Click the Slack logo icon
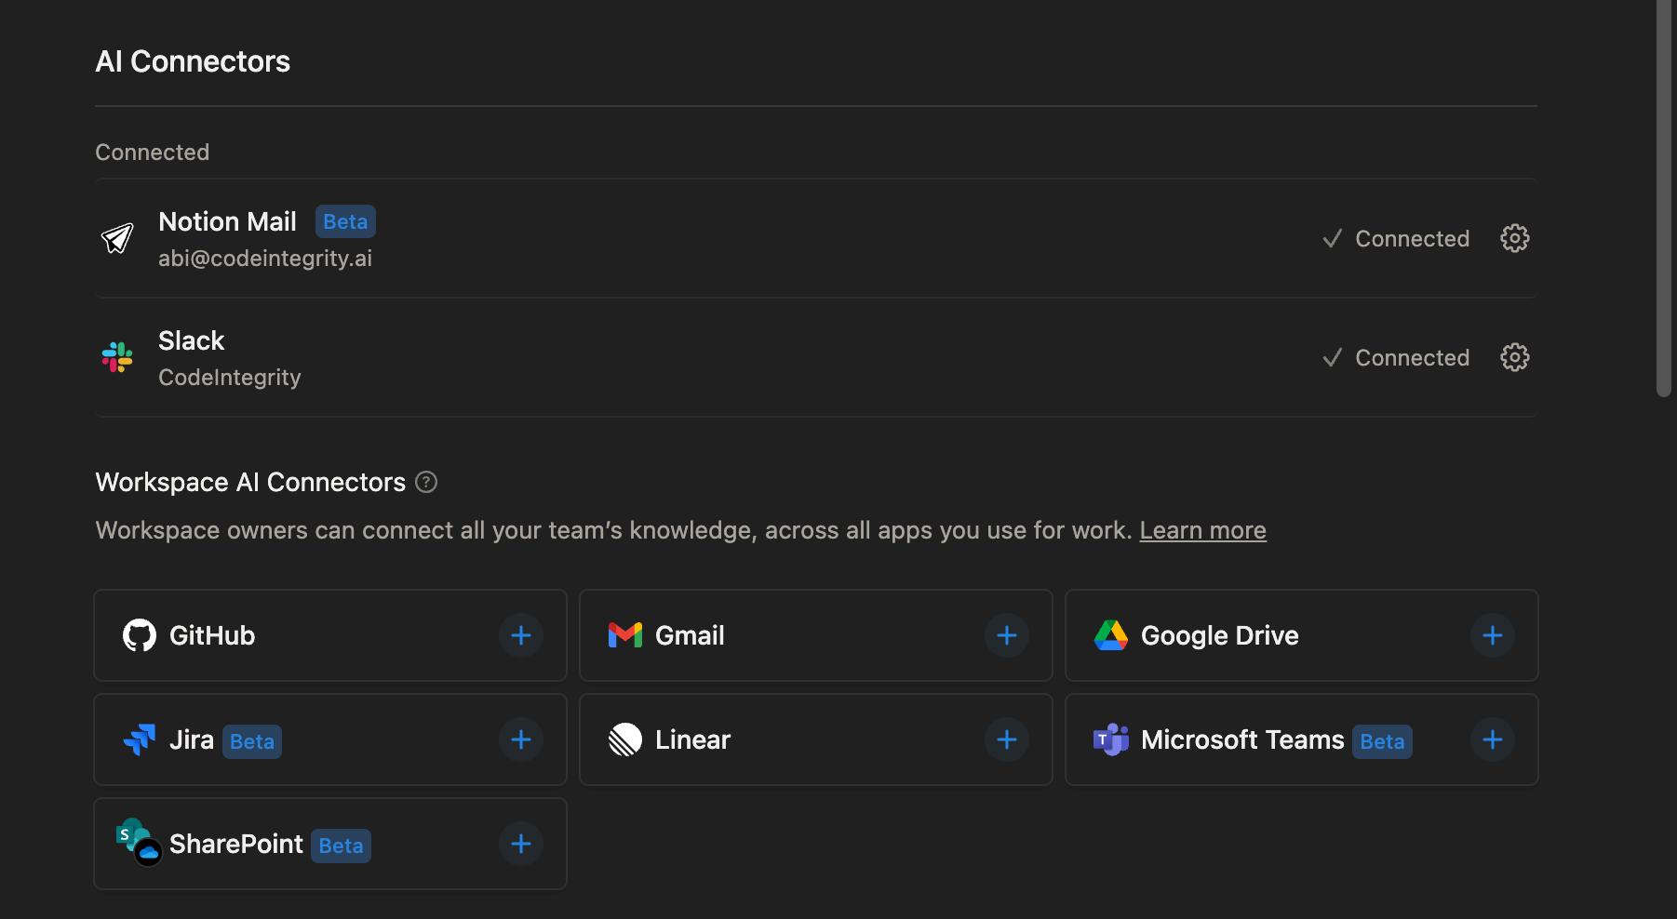 pyautogui.click(x=117, y=357)
